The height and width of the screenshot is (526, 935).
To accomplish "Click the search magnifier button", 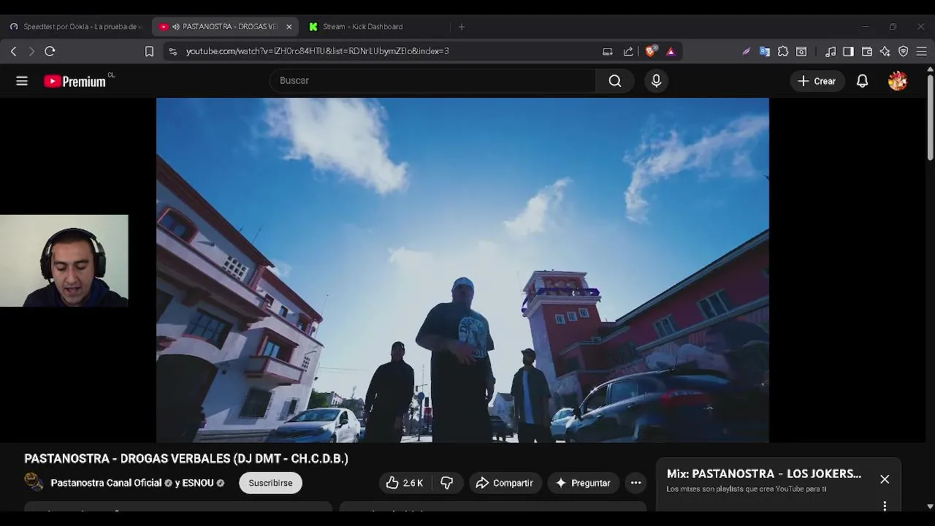I will pyautogui.click(x=615, y=81).
